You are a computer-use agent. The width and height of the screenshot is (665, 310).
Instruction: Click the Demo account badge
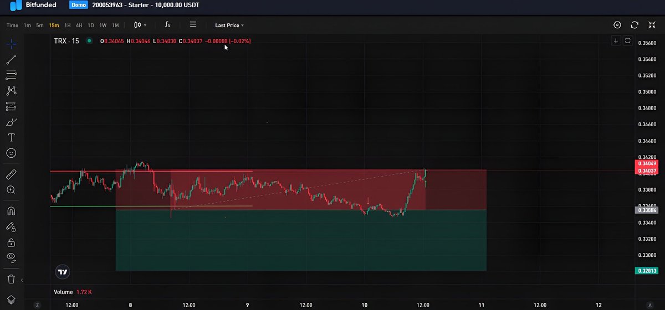click(78, 5)
